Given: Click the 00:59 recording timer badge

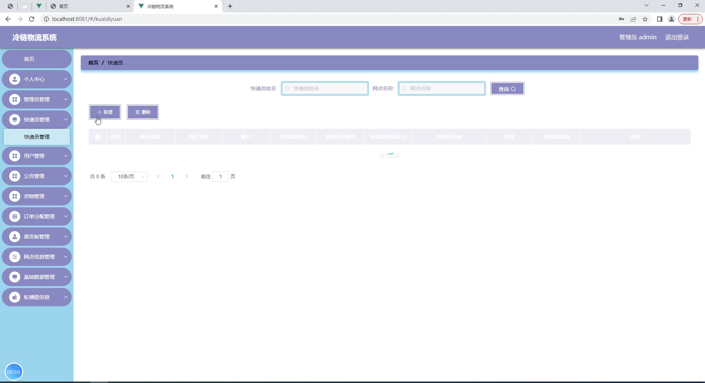Looking at the screenshot, I should point(14,372).
